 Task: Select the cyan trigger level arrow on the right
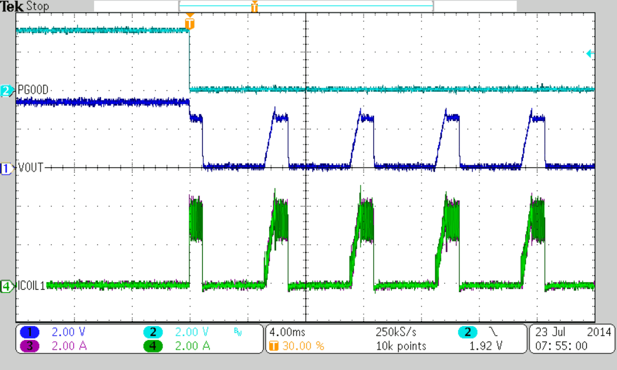[x=589, y=53]
